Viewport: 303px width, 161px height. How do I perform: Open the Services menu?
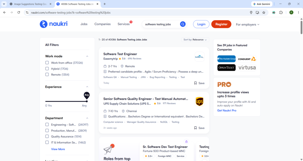point(123,24)
